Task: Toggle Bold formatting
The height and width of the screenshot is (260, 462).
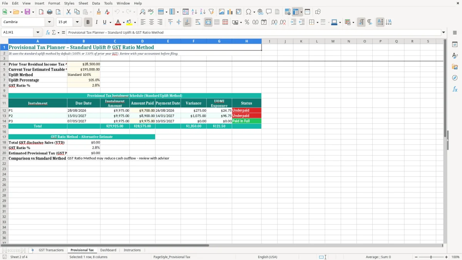Action: click(88, 22)
